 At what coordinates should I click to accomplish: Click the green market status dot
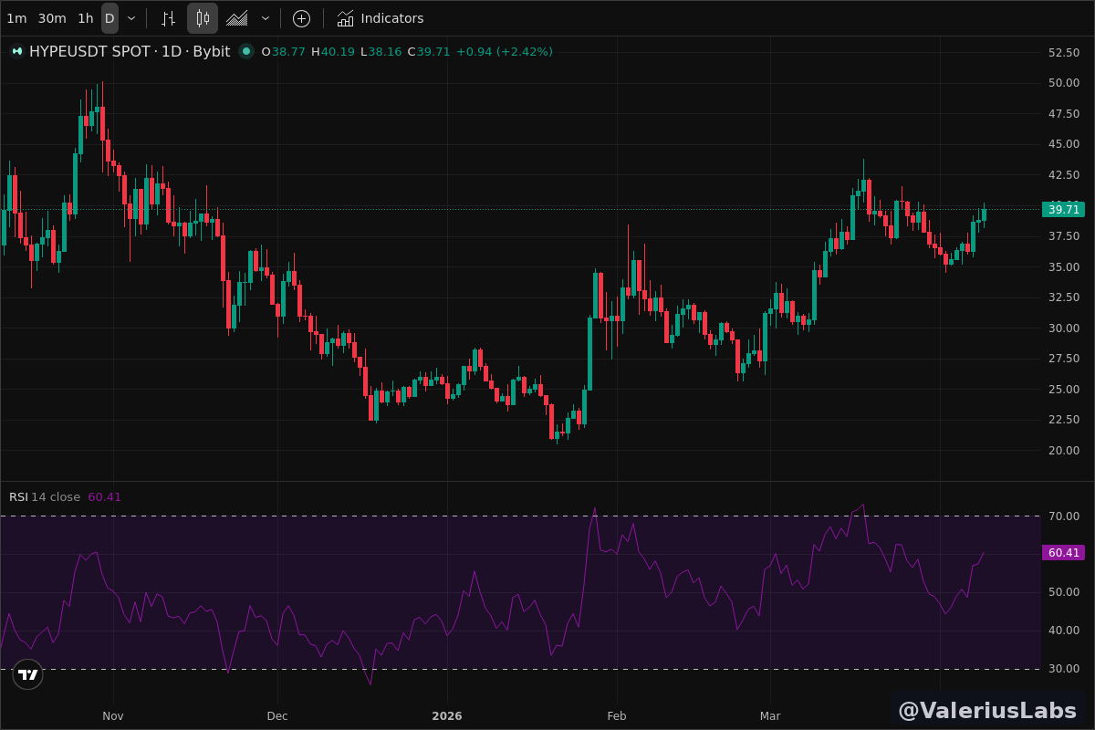pos(245,52)
